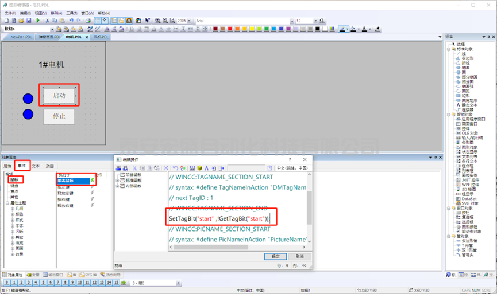Image resolution: width=497 pixels, height=294 pixels.
Task: Click the Cut scissors icon in the toolbar
Action: point(48,21)
